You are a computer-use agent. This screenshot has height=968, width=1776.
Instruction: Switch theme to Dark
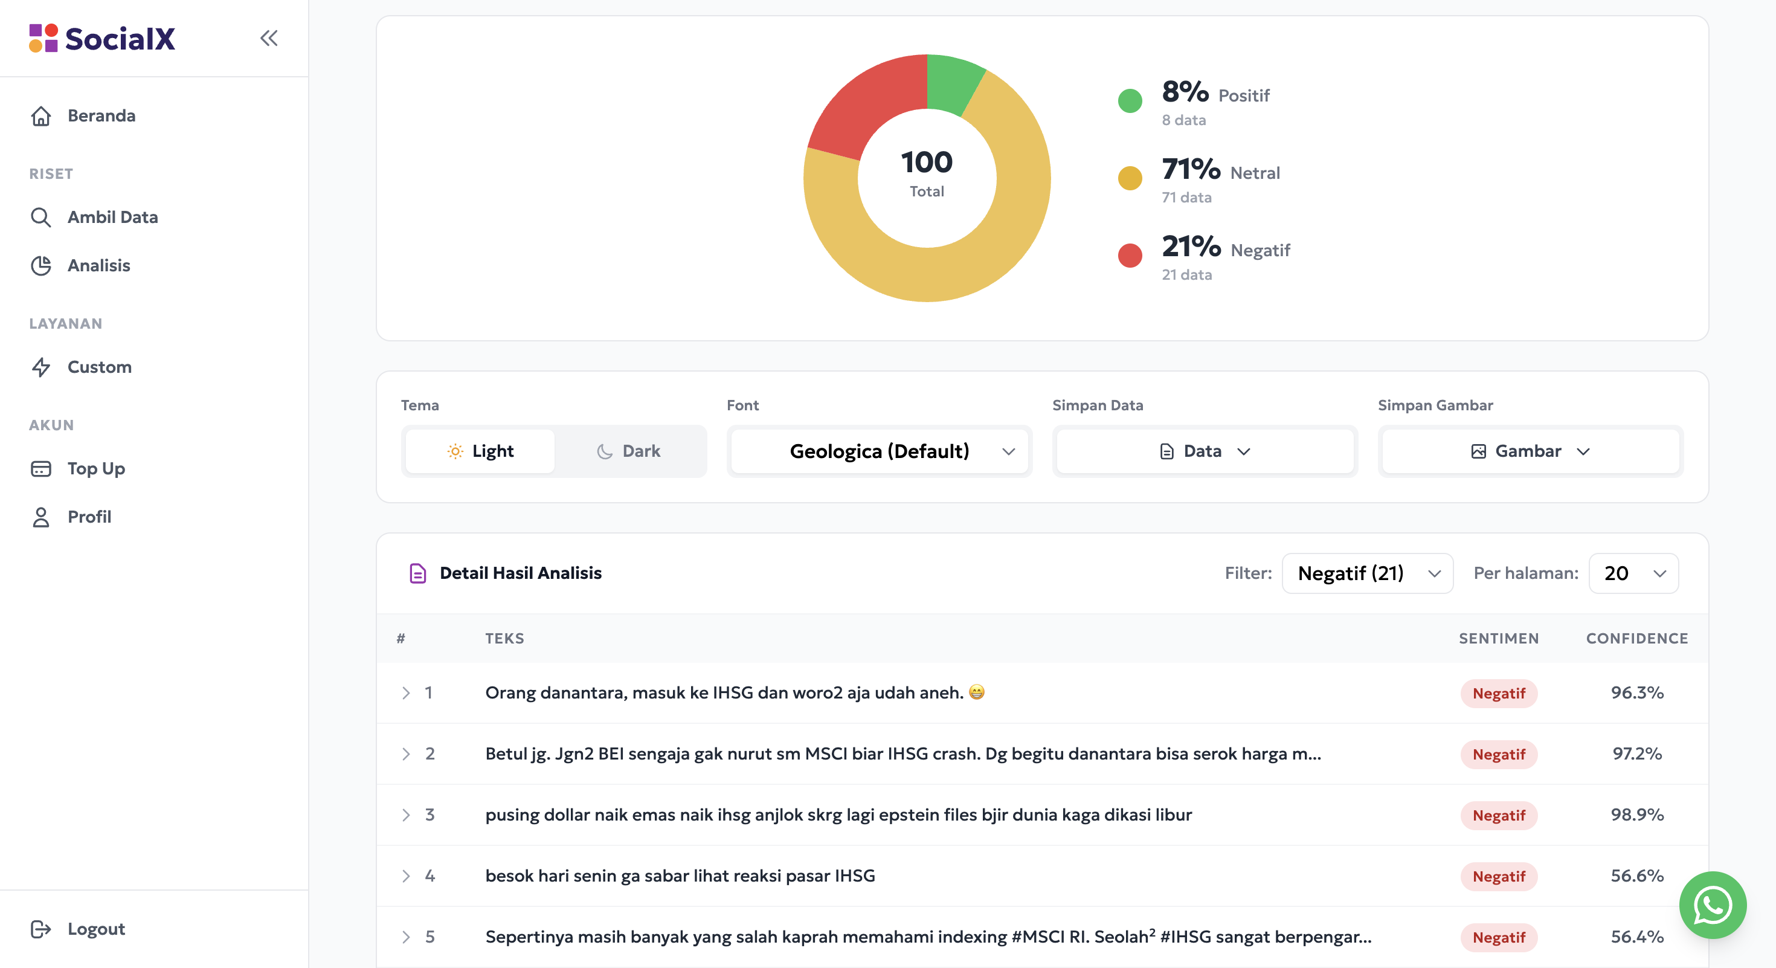point(629,451)
